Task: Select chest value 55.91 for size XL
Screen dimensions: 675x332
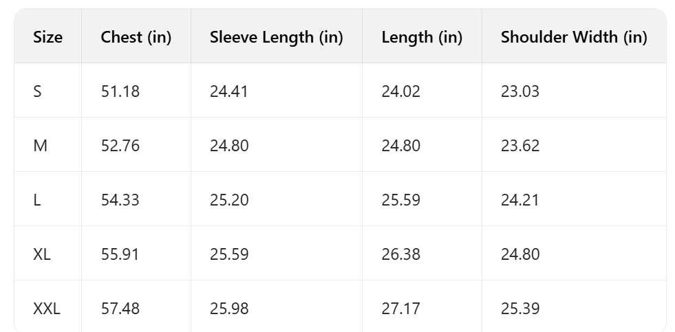Action: (120, 254)
